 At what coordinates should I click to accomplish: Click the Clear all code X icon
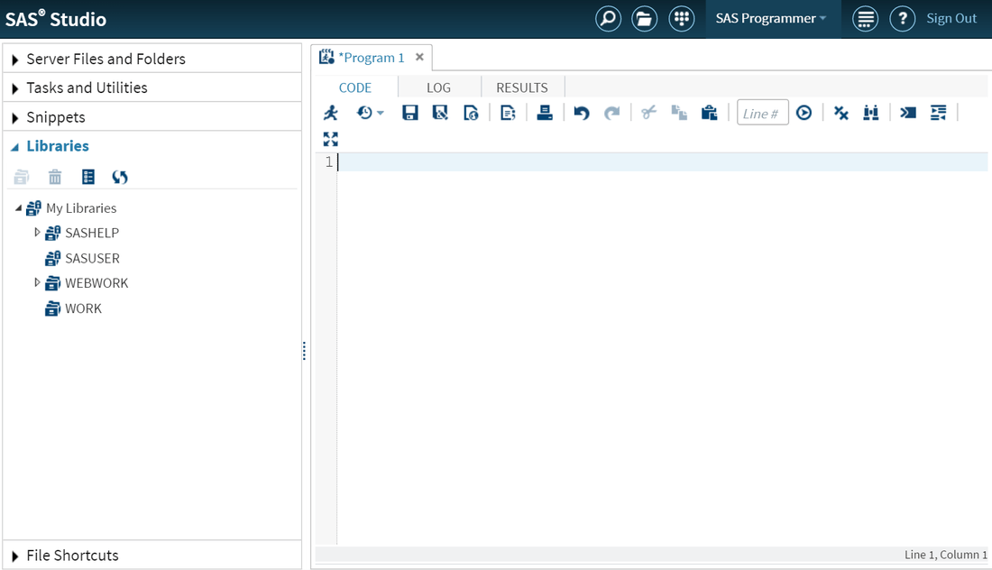[x=840, y=113]
